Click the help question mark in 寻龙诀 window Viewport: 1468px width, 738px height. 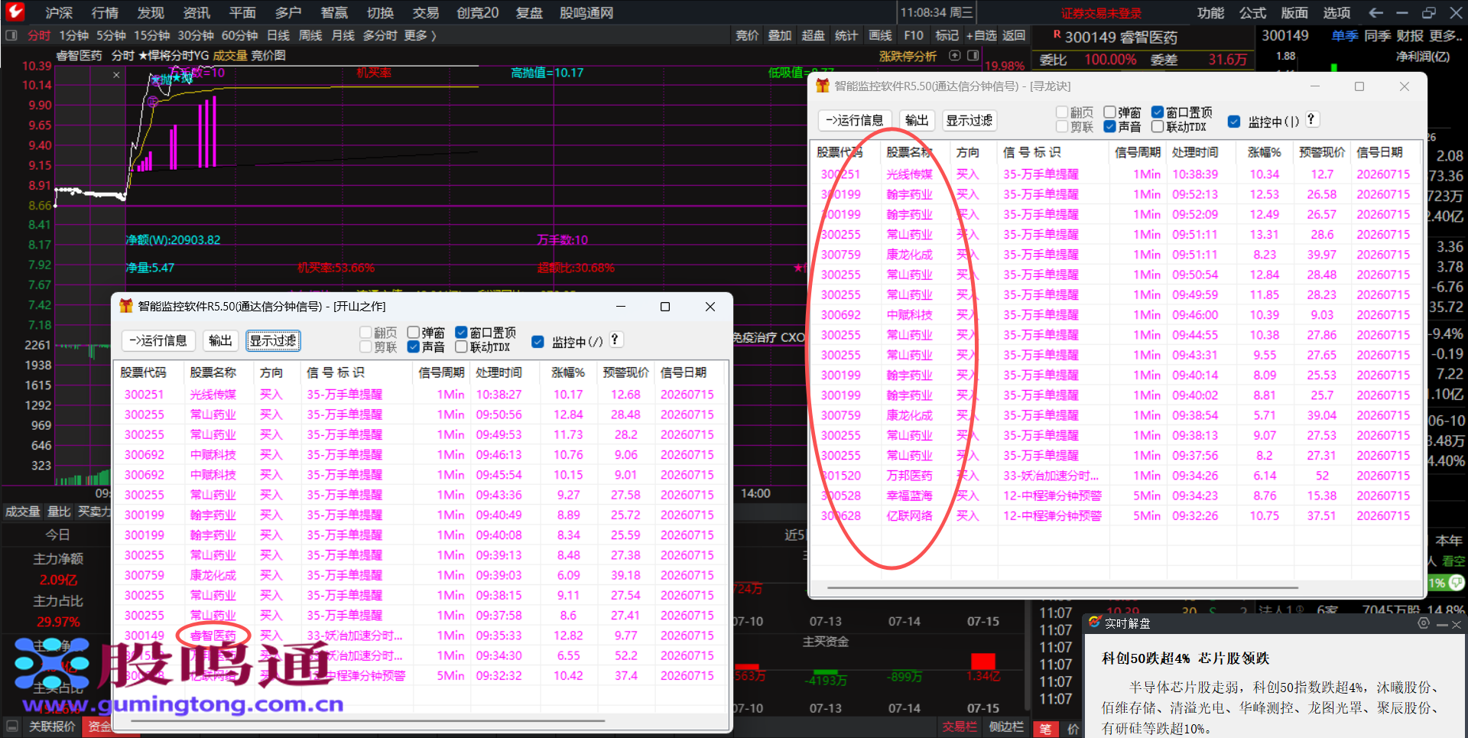[x=1311, y=119]
